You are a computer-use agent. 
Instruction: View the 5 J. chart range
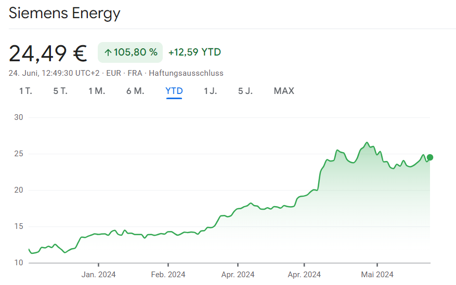[x=245, y=91]
